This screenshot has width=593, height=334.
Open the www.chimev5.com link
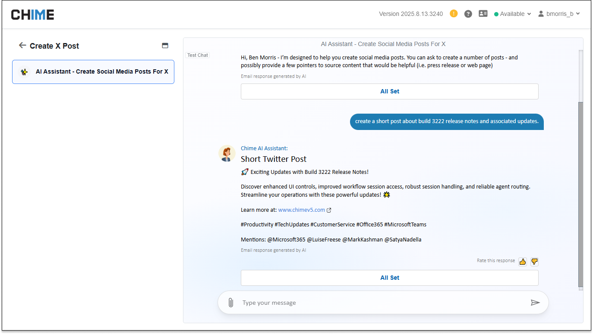pyautogui.click(x=302, y=210)
